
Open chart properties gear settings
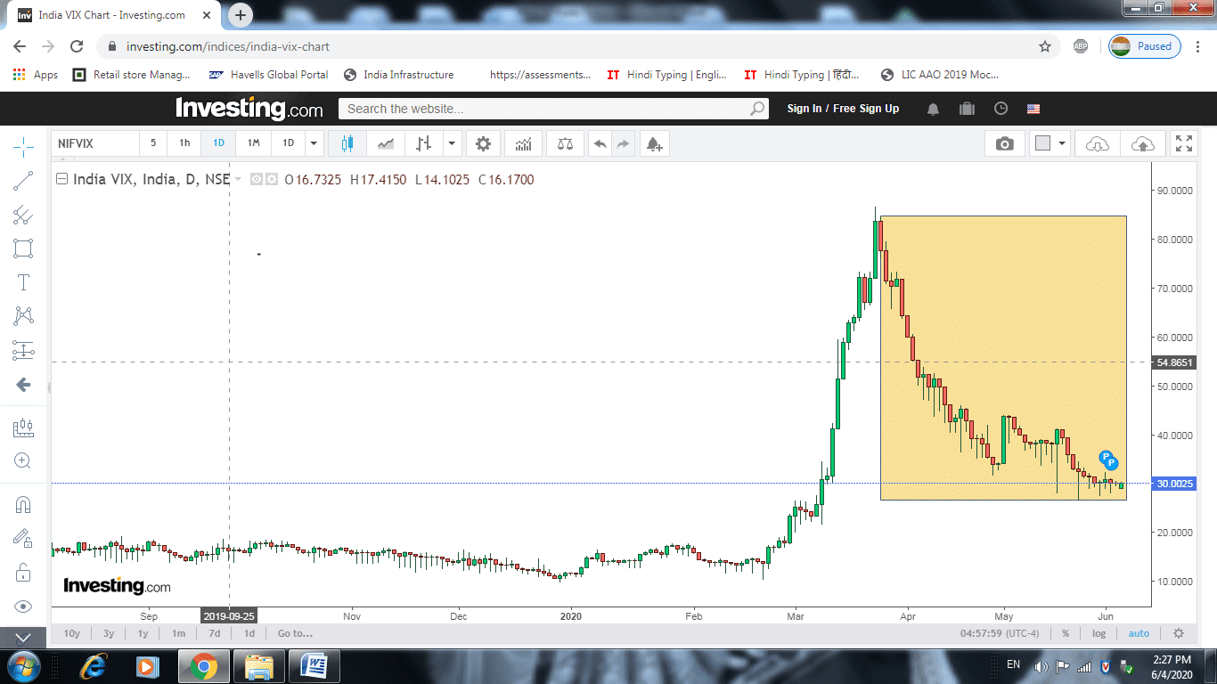click(483, 143)
